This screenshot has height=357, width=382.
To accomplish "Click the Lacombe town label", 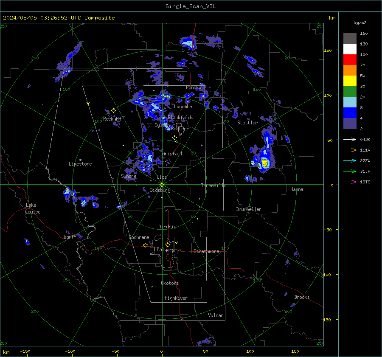I will (183, 107).
